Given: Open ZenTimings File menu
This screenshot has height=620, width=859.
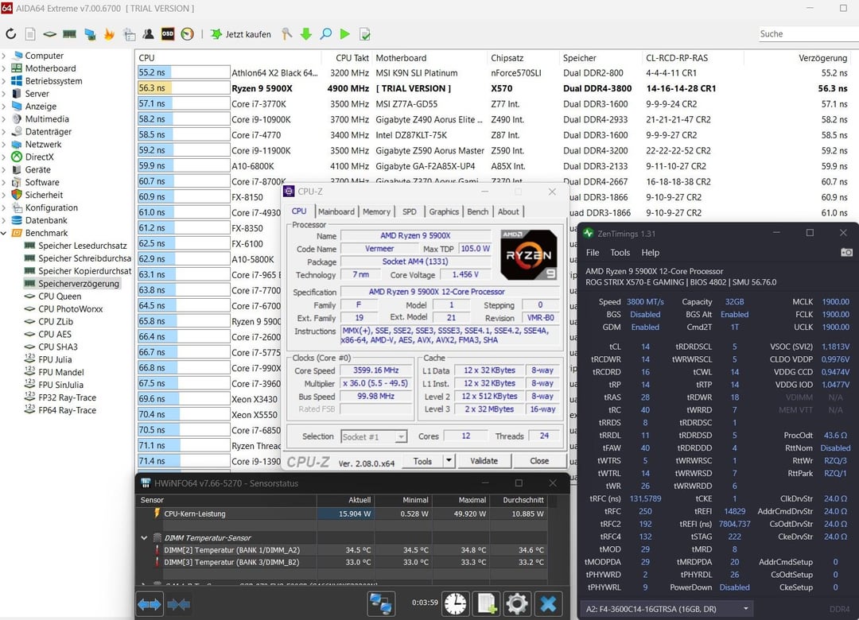Looking at the screenshot, I should tap(593, 253).
